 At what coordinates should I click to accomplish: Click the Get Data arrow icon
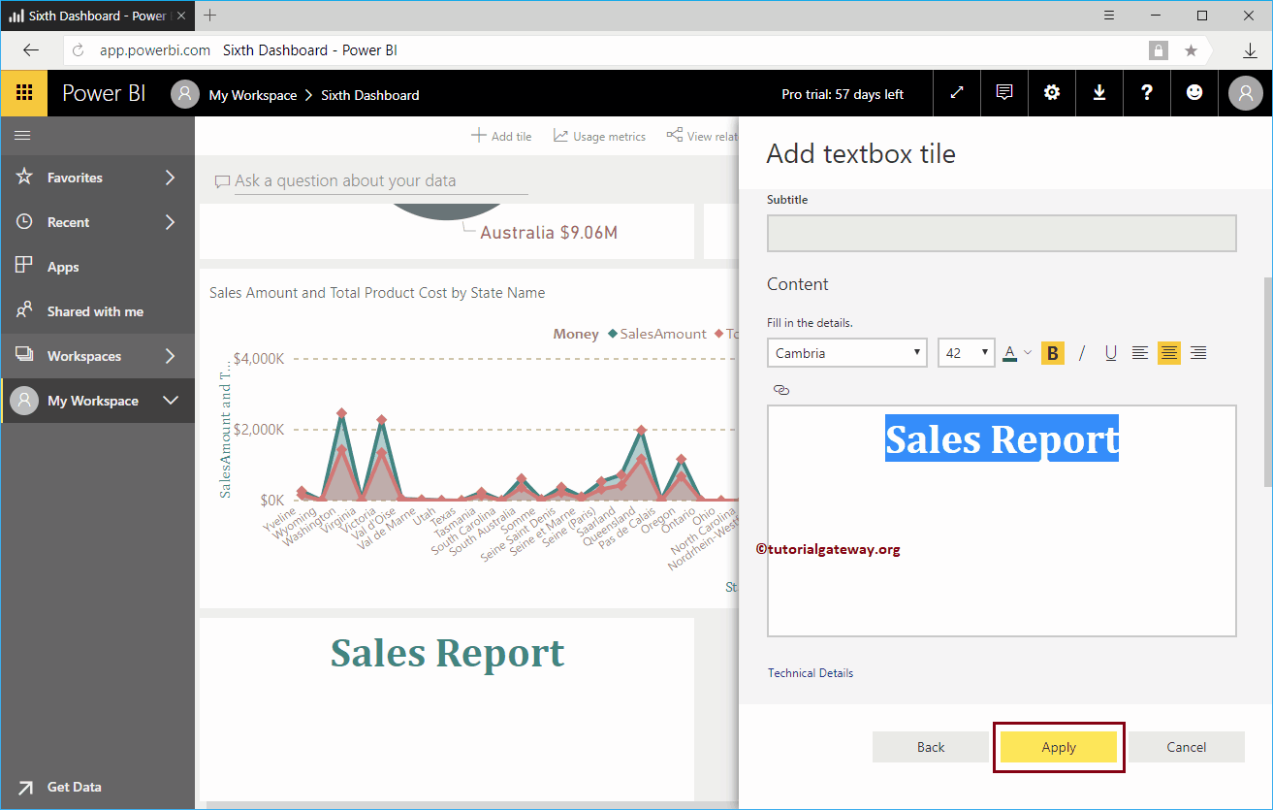tap(25, 787)
